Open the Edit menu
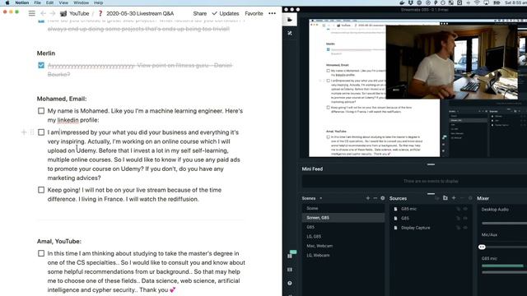The width and height of the screenshot is (527, 296). pos(49,2)
